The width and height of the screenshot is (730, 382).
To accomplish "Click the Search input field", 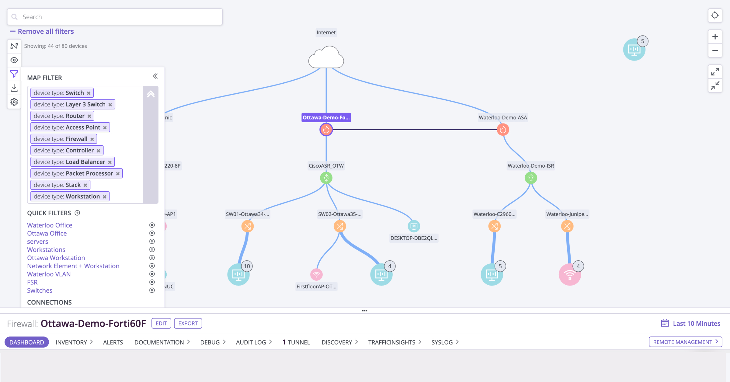I will click(x=115, y=17).
